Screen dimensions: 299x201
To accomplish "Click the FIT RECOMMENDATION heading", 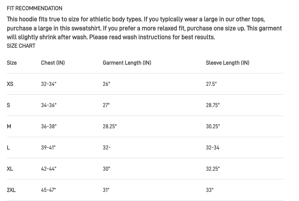I will click(x=34, y=8).
